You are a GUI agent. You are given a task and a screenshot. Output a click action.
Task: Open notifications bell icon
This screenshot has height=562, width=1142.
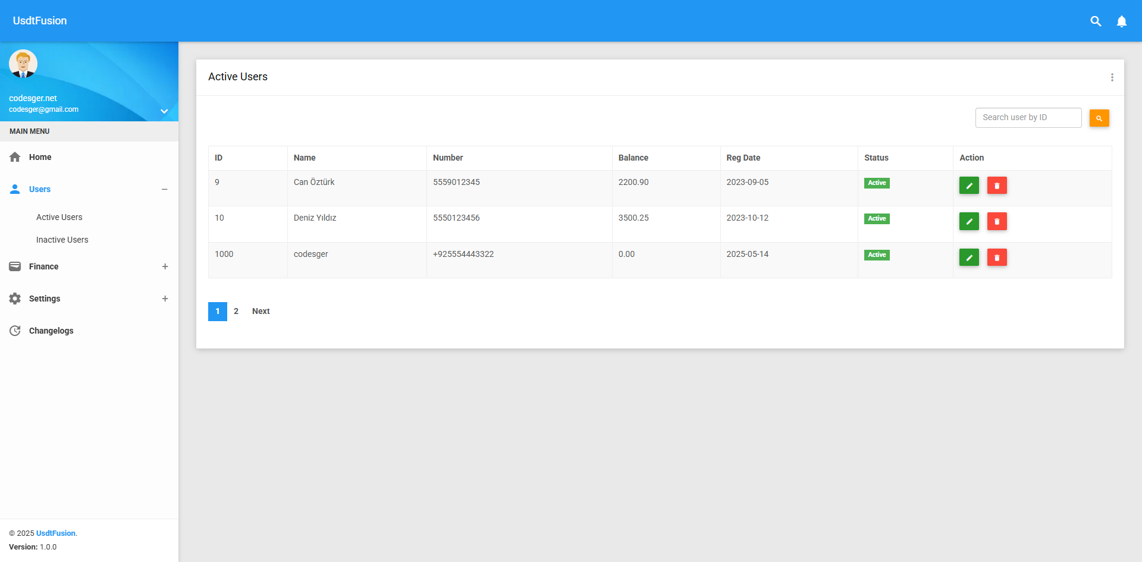pos(1122,21)
